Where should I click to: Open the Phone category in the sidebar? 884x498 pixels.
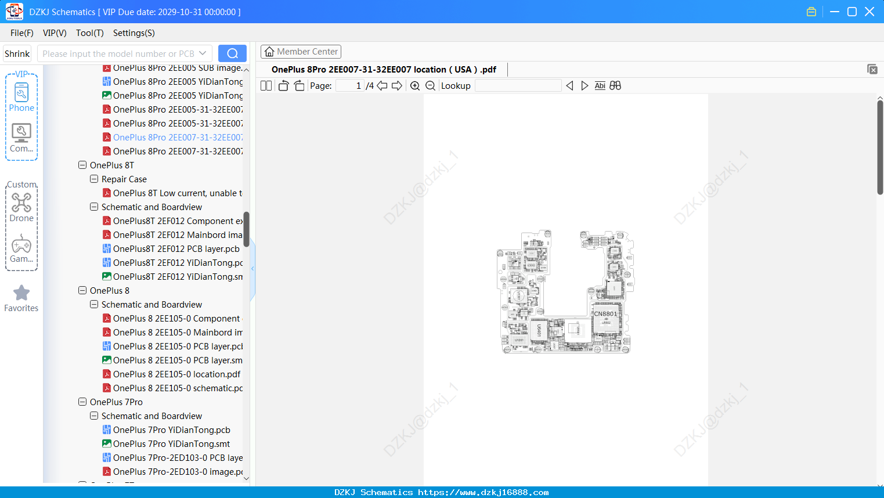click(21, 97)
